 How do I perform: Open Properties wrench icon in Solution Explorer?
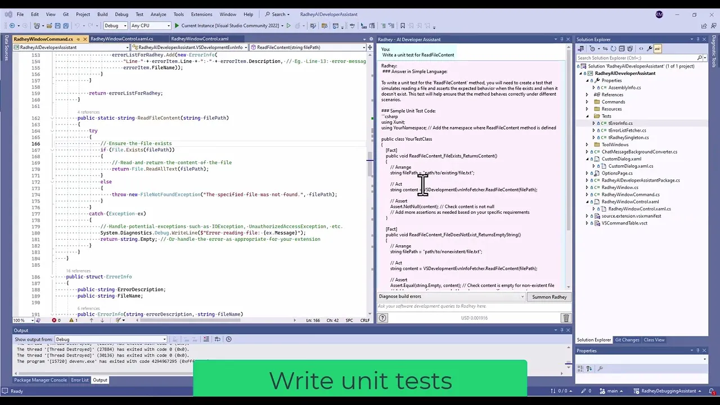point(650,48)
